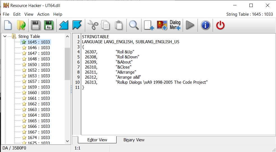Click the green star icon beside 1645 : 1033
The width and height of the screenshot is (276, 152).
pos(24,42)
